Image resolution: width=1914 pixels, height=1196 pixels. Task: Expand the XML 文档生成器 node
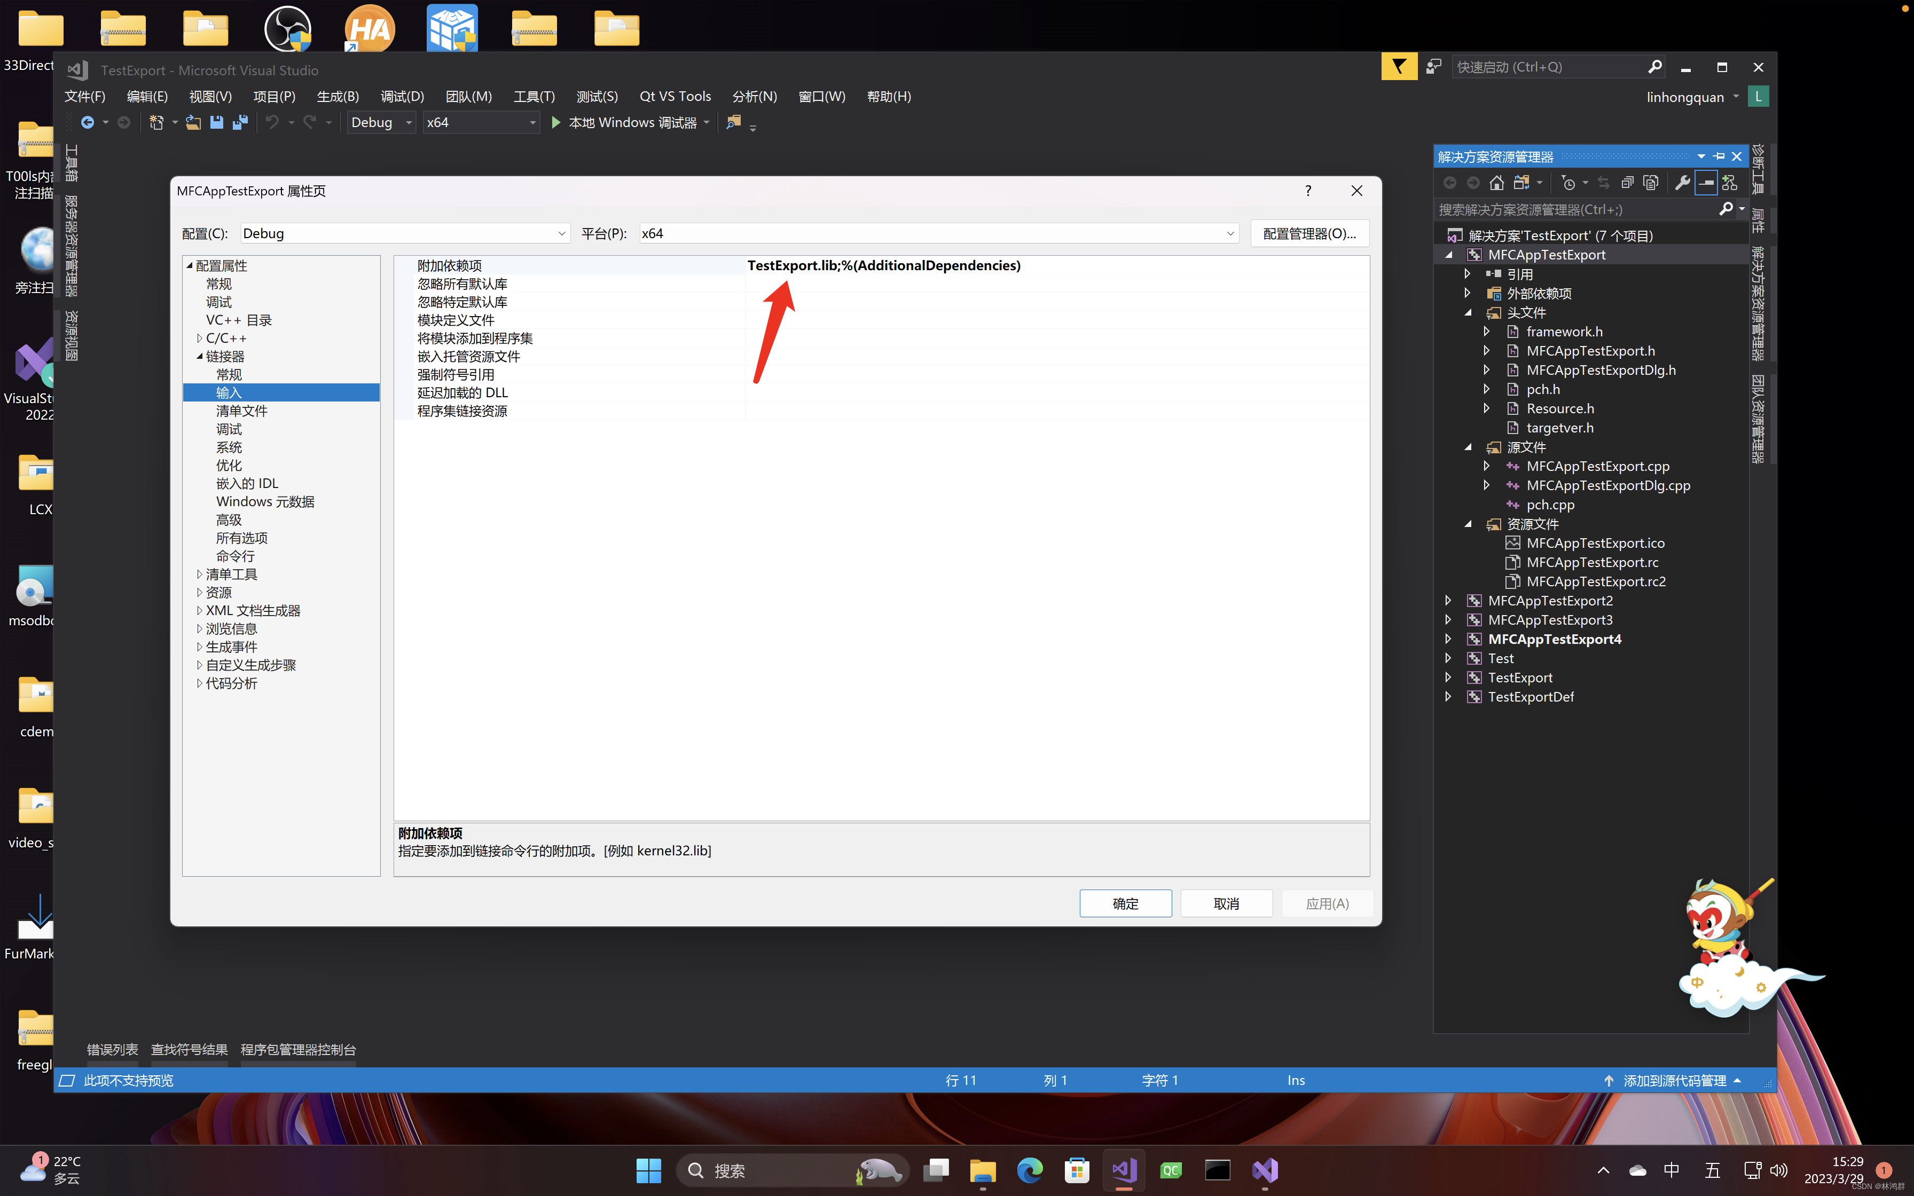(x=199, y=611)
